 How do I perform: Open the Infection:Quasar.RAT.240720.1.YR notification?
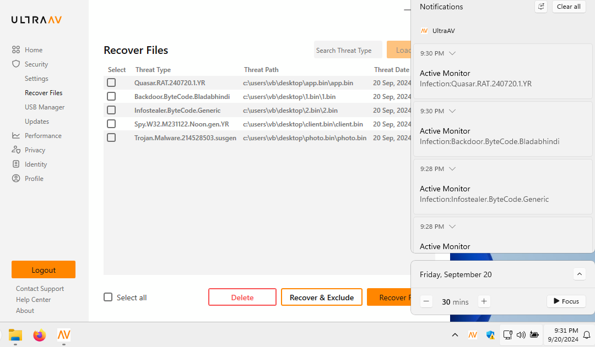pyautogui.click(x=503, y=71)
